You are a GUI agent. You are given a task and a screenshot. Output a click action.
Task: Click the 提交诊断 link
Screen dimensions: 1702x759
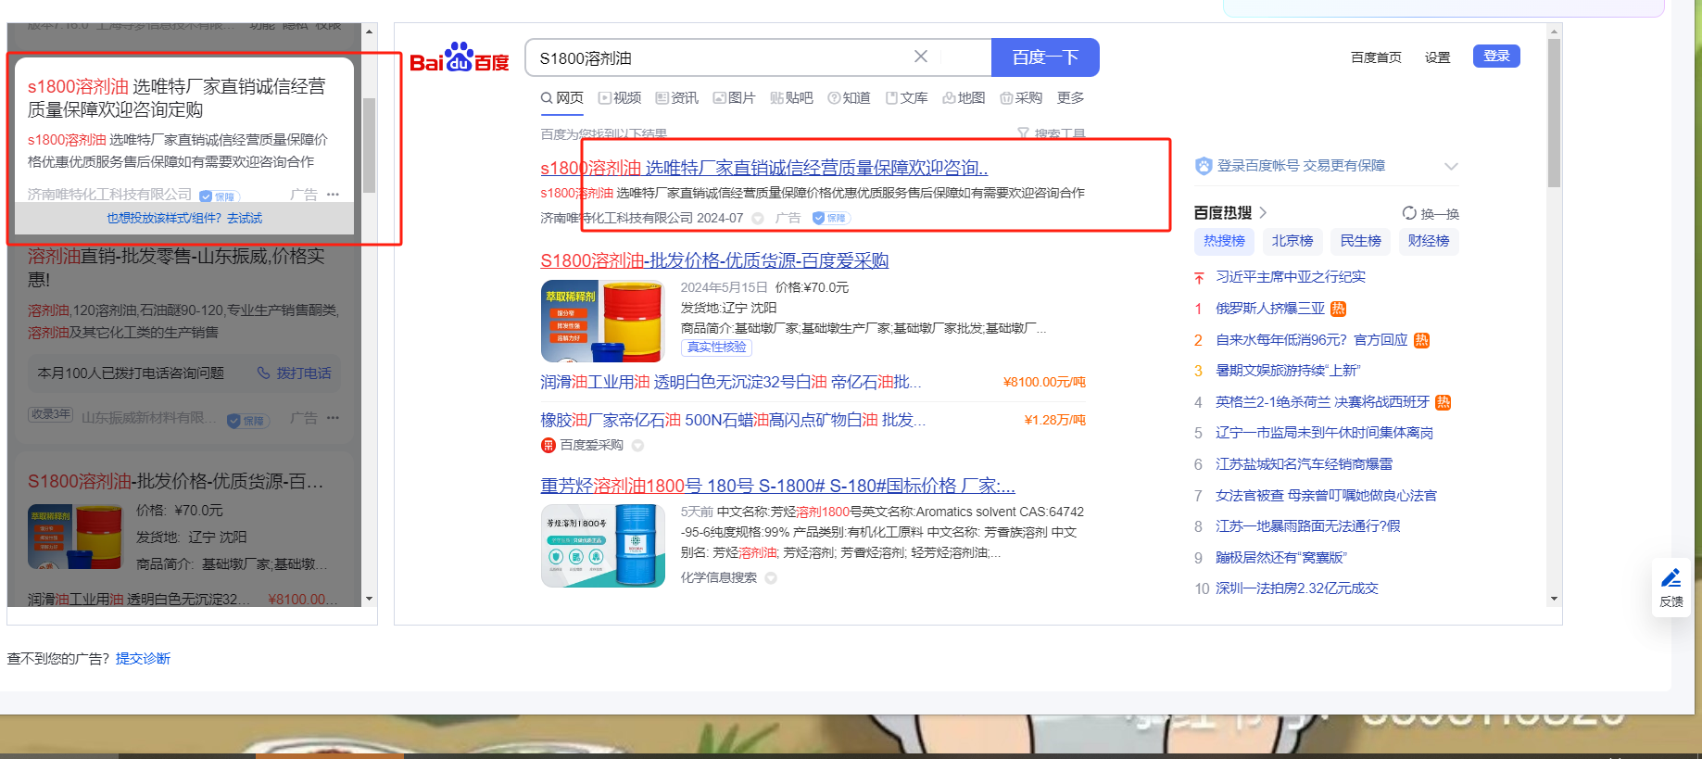coord(143,659)
